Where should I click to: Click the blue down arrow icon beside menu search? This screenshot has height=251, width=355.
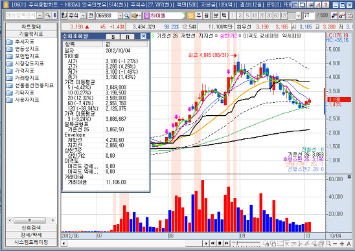click(x=54, y=16)
